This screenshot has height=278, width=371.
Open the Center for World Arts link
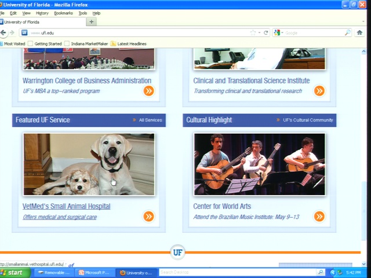[222, 206]
